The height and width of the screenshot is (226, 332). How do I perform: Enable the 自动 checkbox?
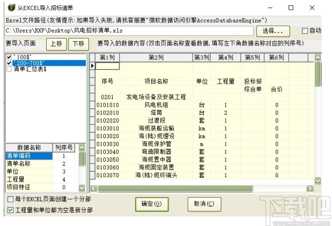[x=305, y=31]
